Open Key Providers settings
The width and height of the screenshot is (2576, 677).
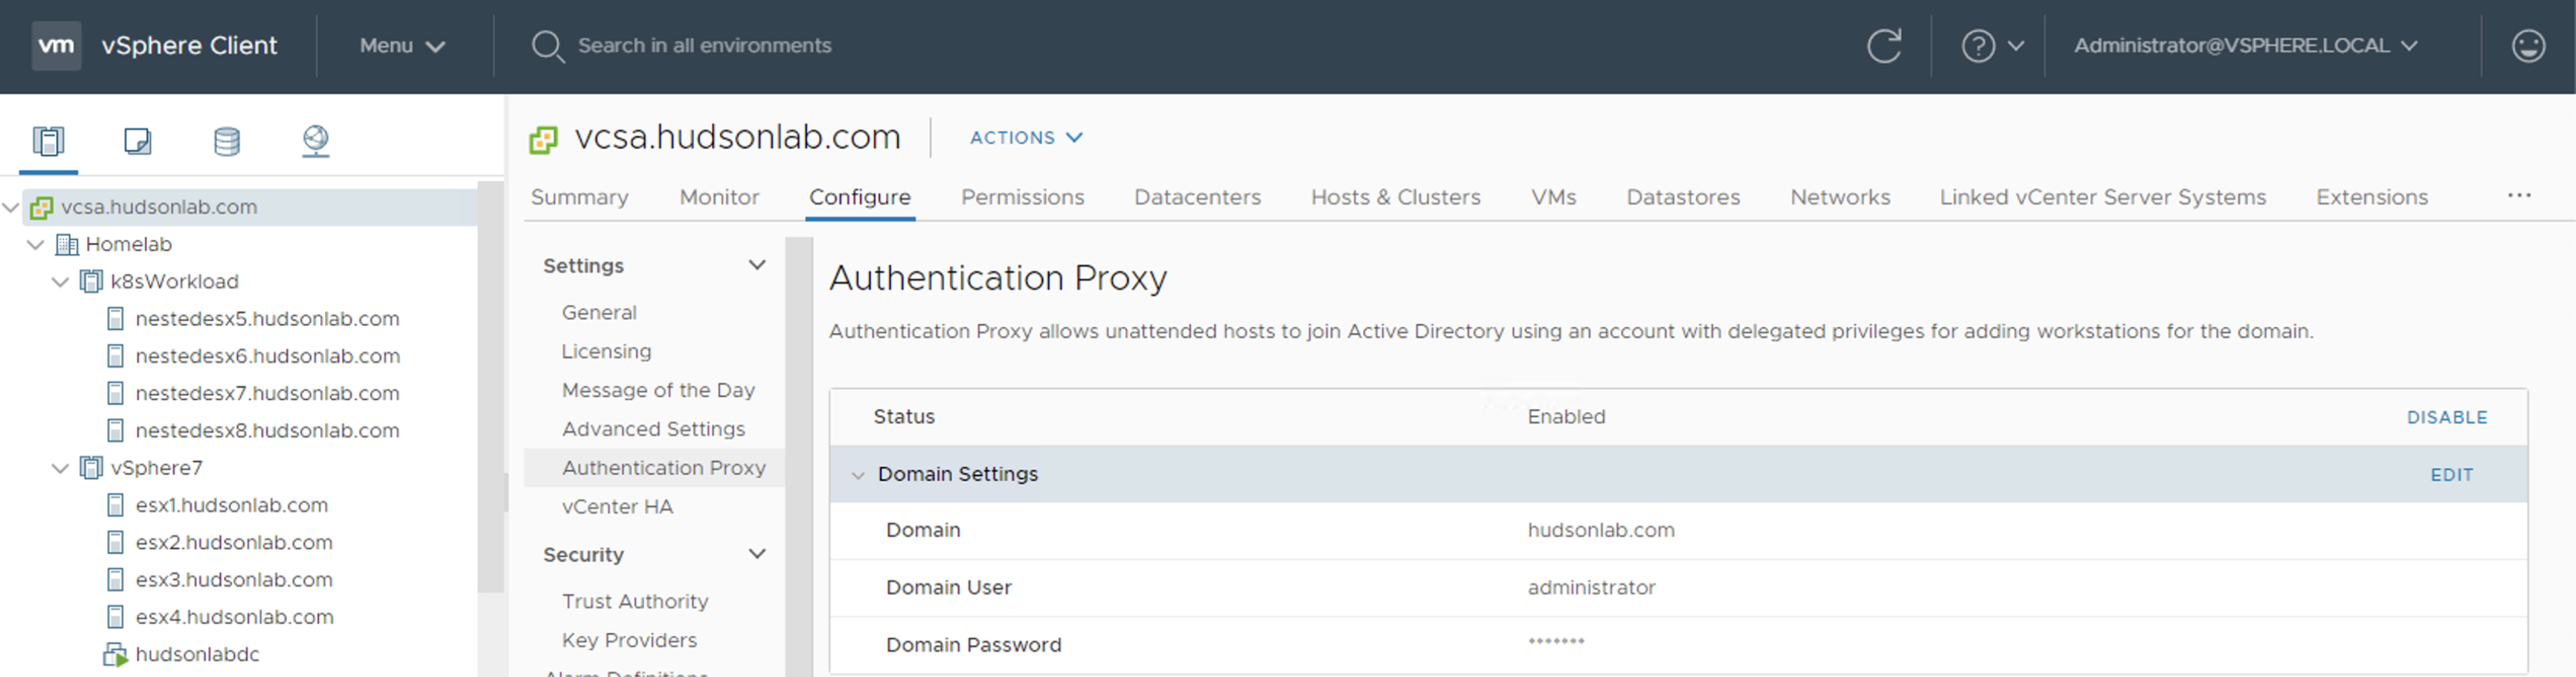pyautogui.click(x=629, y=640)
